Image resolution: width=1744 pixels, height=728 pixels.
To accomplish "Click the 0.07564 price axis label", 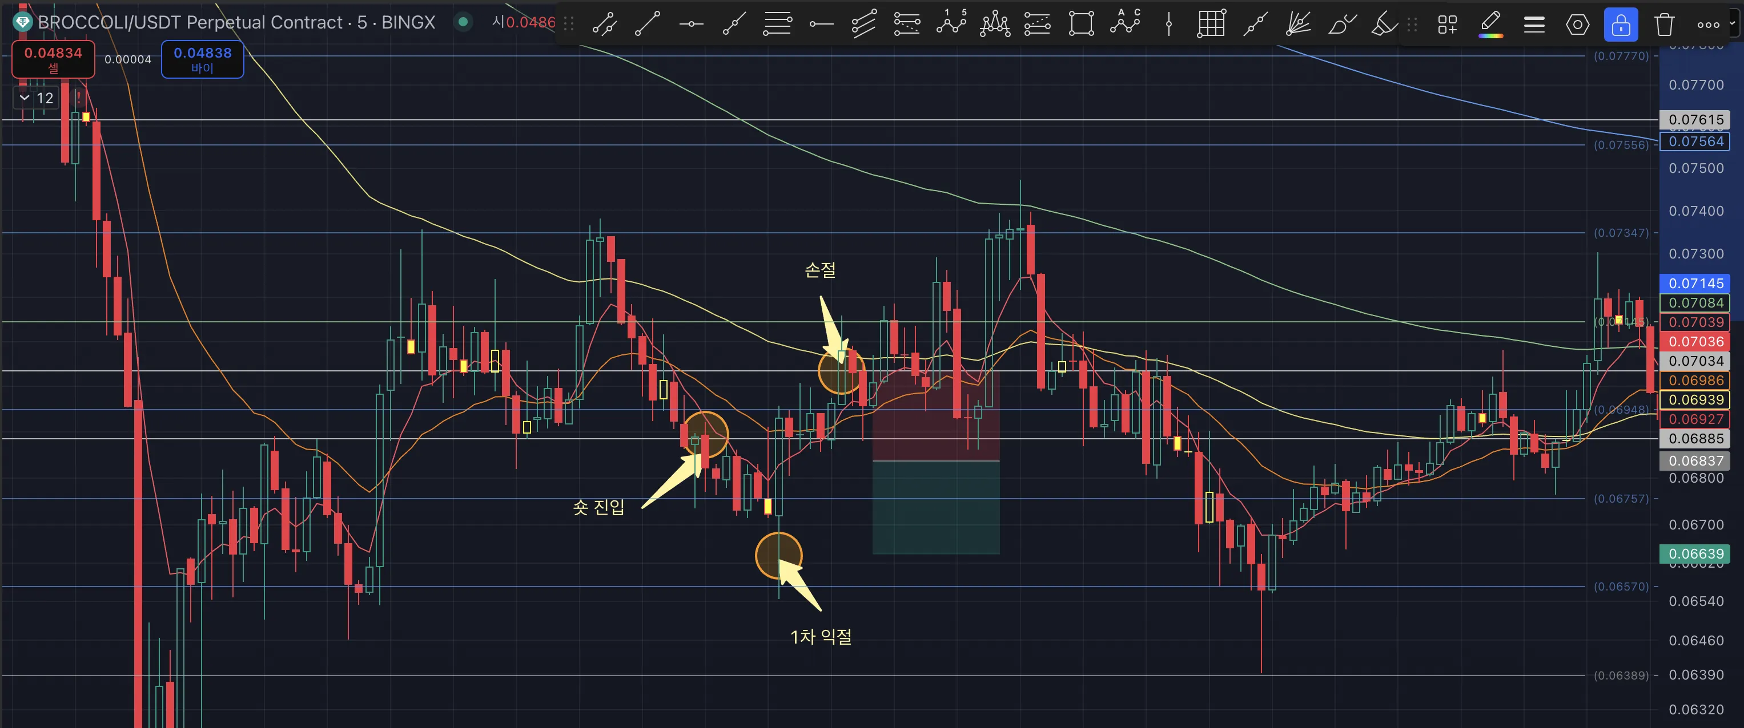I will tap(1694, 141).
